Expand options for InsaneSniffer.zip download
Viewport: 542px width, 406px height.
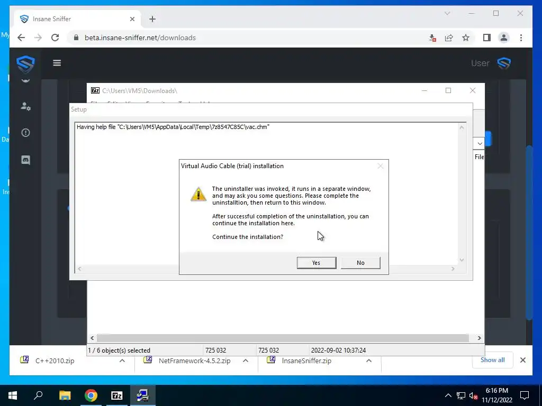[x=369, y=361]
